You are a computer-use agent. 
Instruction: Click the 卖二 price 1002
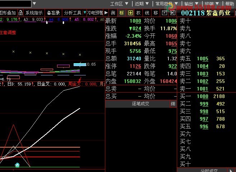[x=203, y=81]
